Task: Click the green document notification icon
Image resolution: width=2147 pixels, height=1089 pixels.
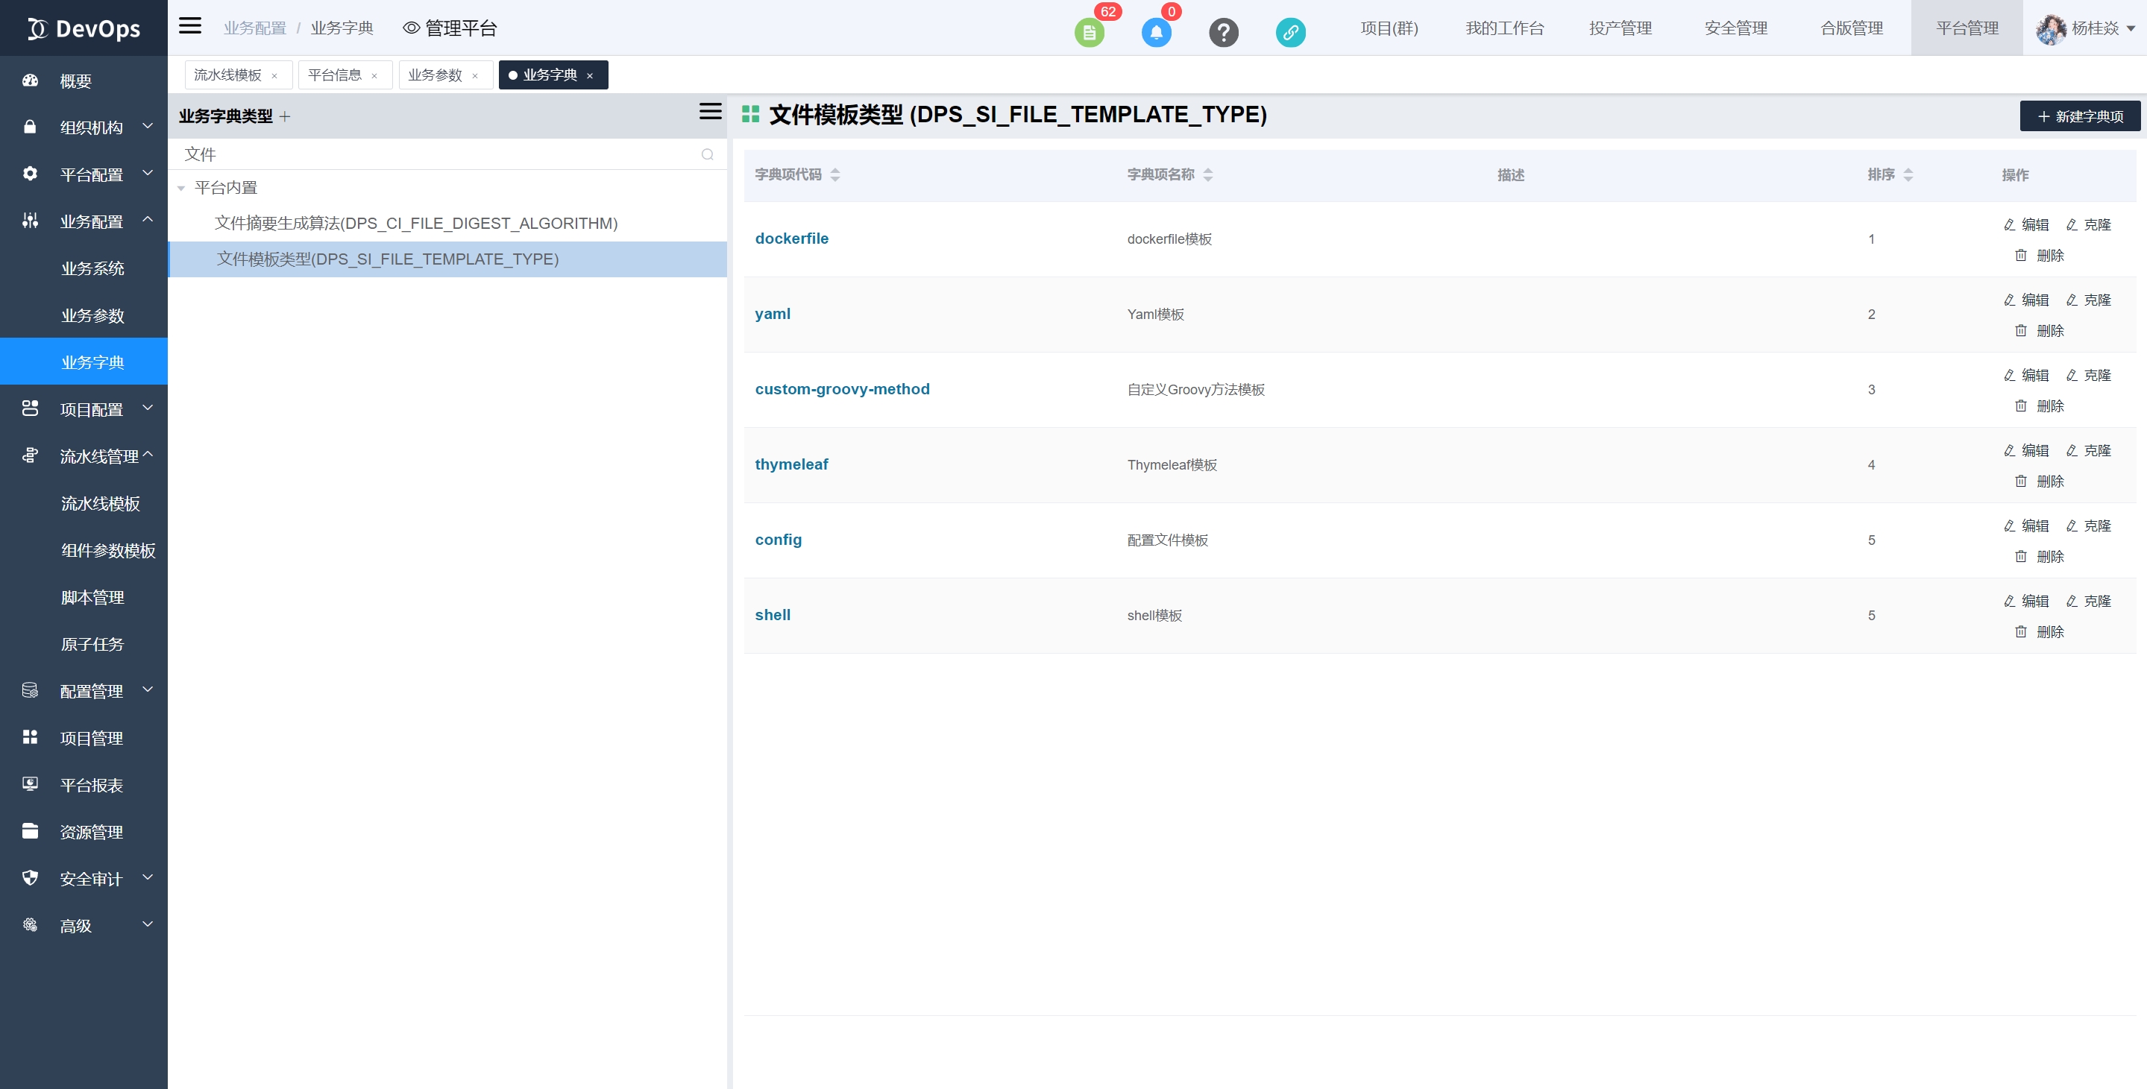Action: (x=1089, y=33)
